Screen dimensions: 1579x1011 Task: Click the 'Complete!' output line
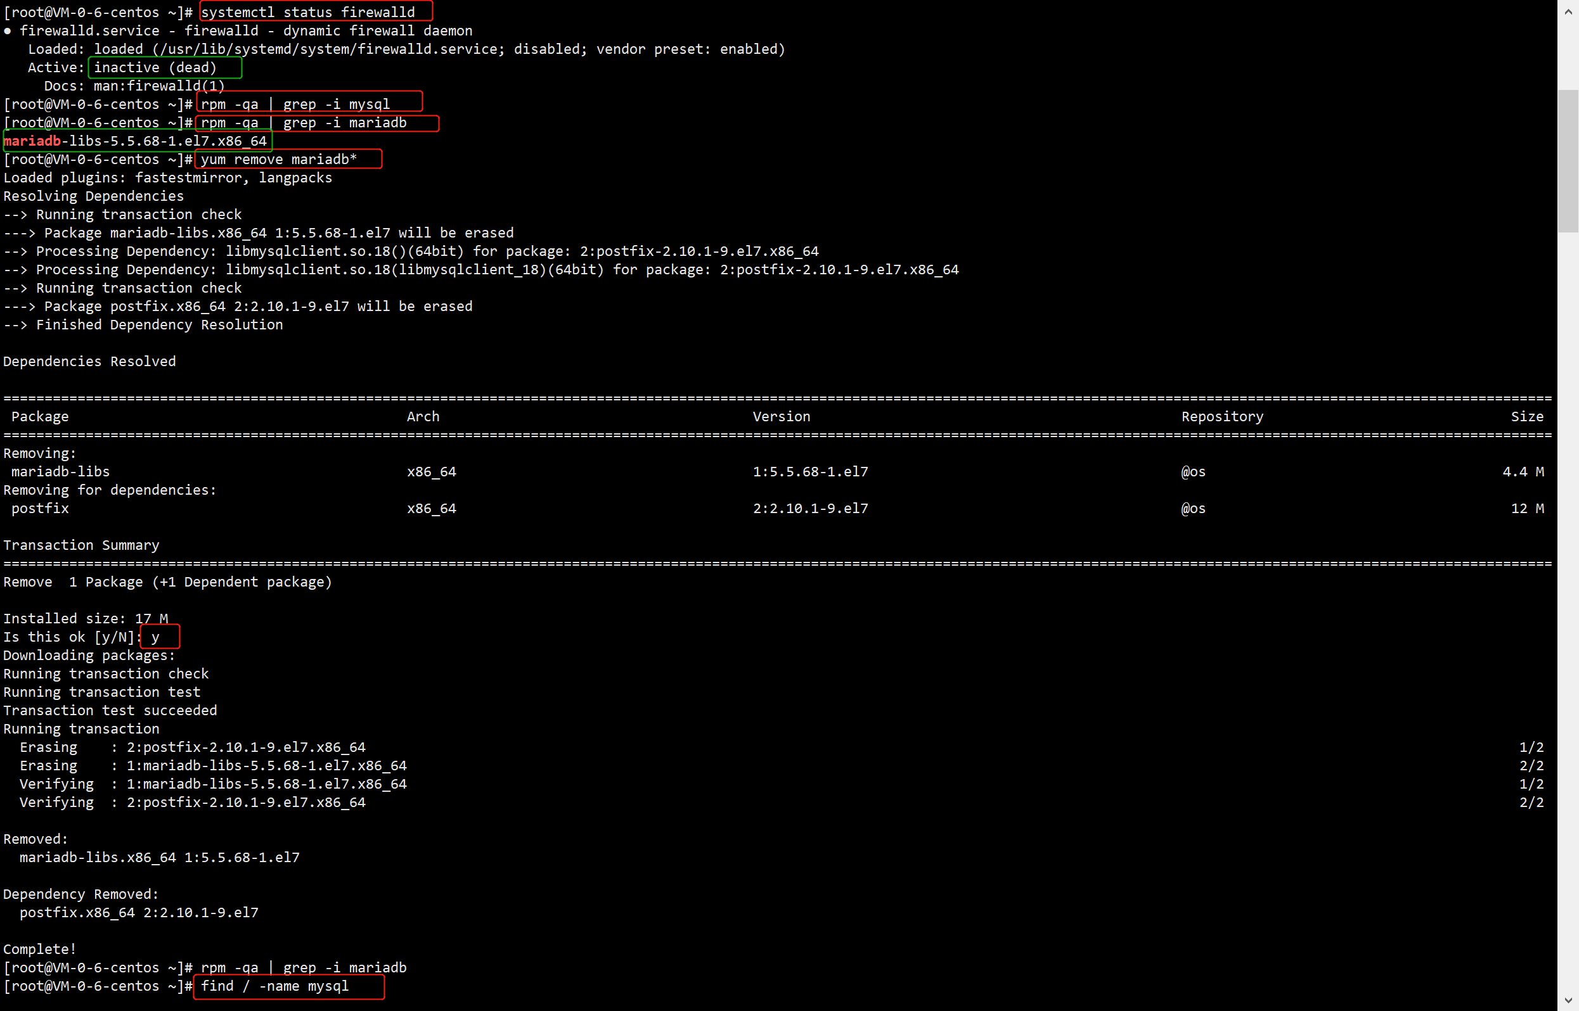pyautogui.click(x=39, y=949)
